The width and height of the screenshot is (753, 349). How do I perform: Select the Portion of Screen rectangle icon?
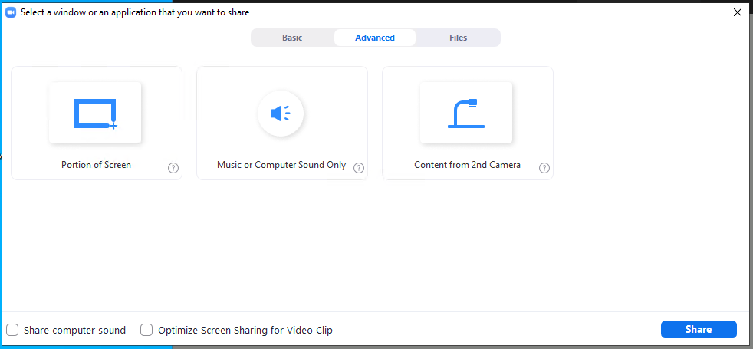95,113
